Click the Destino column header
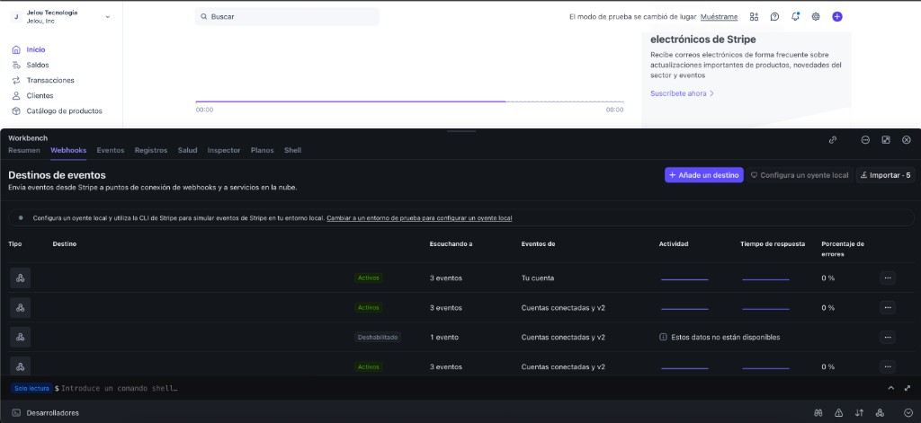Viewport: 921px width, 423px height. click(x=65, y=244)
